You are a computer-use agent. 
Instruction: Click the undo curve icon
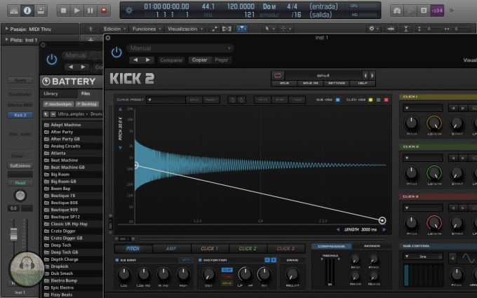tap(232, 100)
